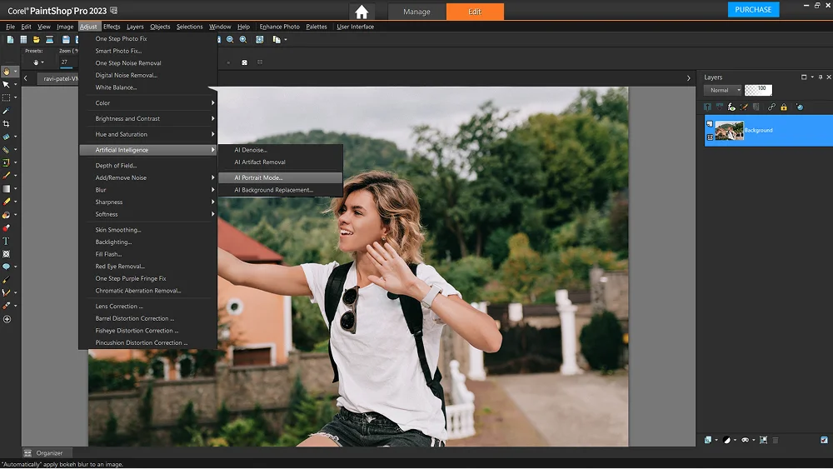The height and width of the screenshot is (469, 833).
Task: Adjust the layer opacity slider showing 100
Action: (758, 90)
